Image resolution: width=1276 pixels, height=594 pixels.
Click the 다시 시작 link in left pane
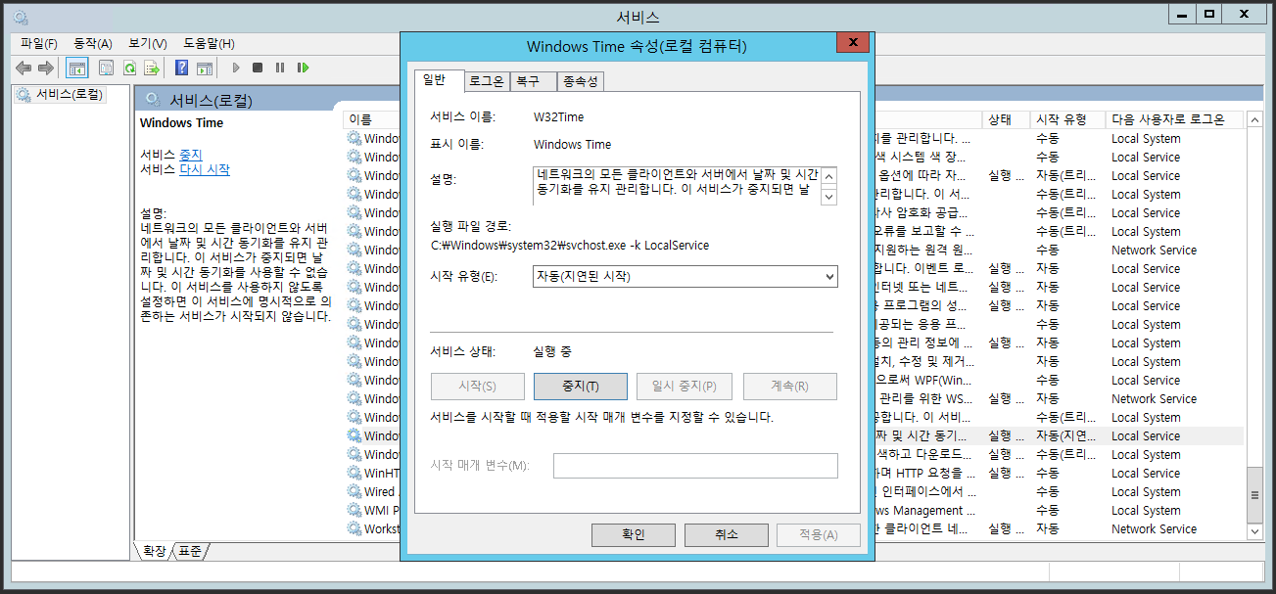coord(205,169)
